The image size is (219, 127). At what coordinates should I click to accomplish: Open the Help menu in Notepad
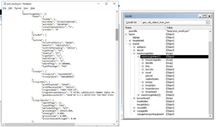(33, 8)
